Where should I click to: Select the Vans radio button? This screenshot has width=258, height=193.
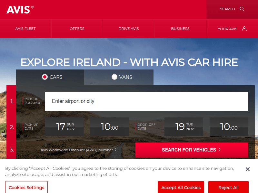click(114, 77)
